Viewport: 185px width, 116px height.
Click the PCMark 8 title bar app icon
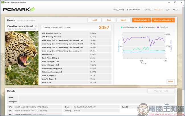click(x=3, y=2)
